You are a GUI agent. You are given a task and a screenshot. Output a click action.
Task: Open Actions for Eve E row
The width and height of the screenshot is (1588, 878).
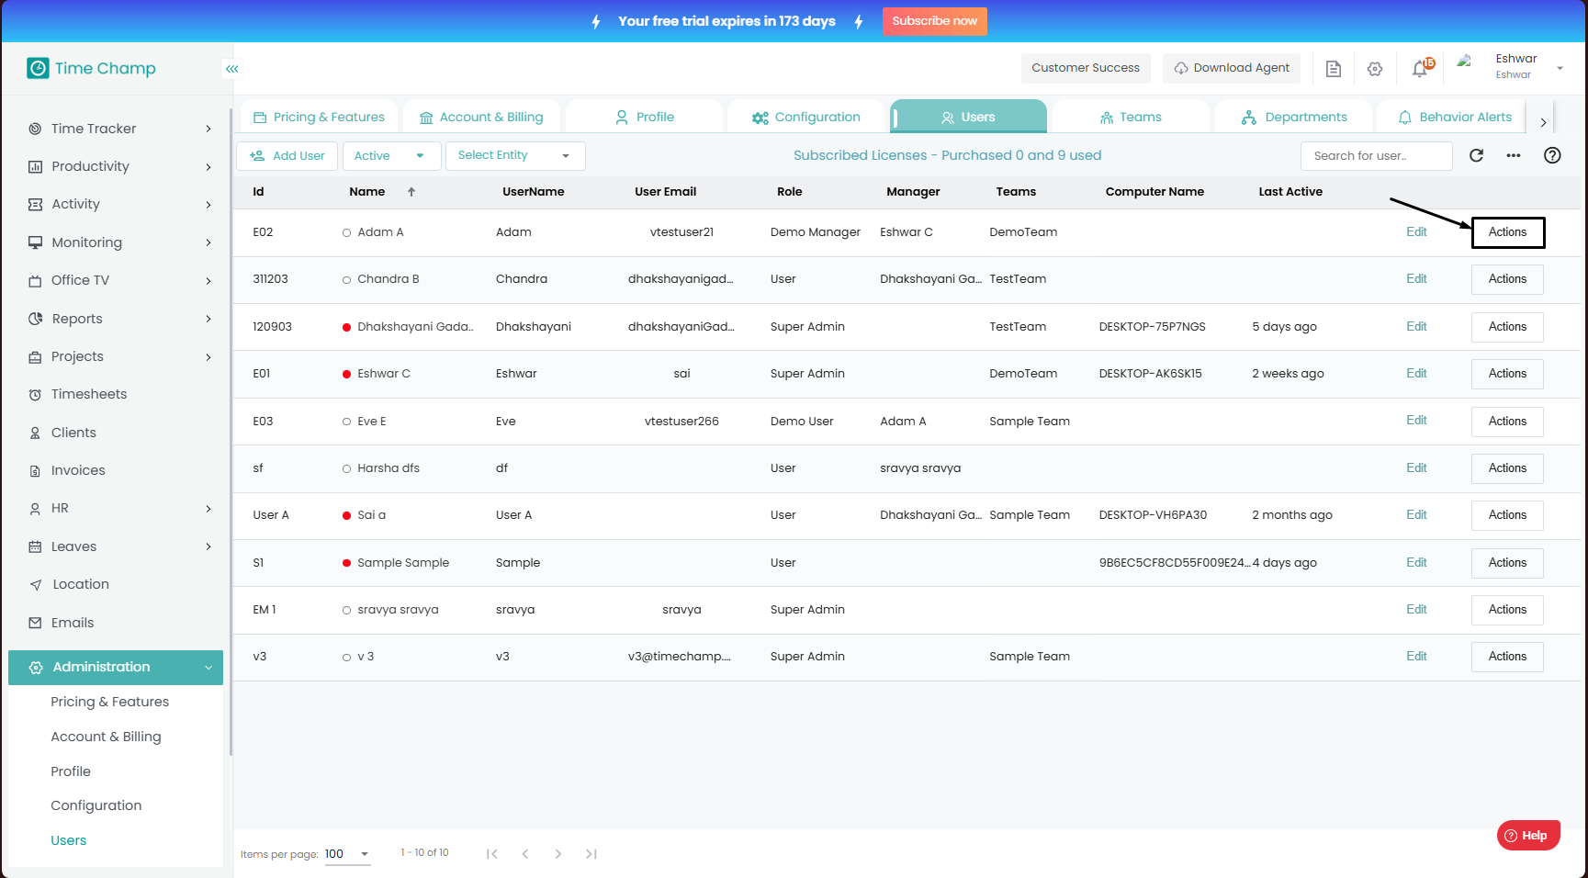click(x=1508, y=422)
